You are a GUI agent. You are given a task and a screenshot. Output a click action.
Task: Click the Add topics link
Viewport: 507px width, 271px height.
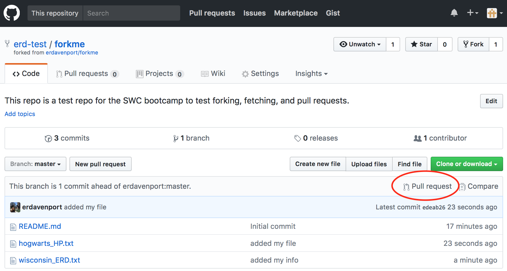click(x=20, y=114)
